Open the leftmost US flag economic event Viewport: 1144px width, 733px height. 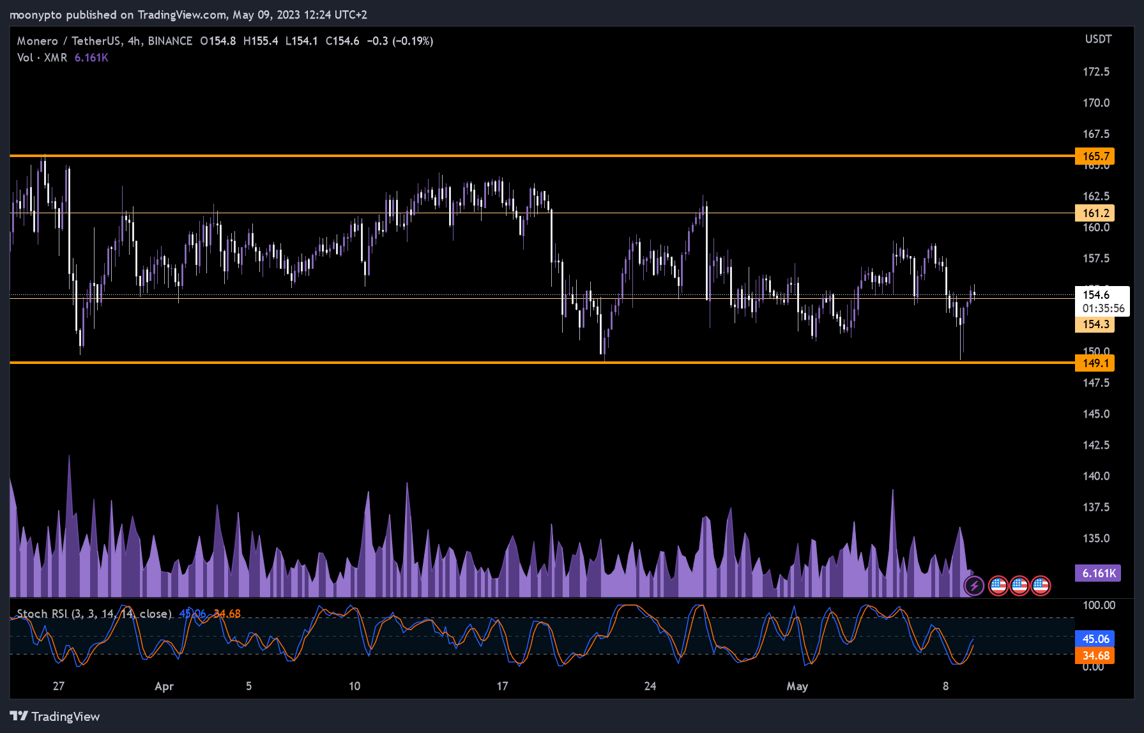coord(998,585)
